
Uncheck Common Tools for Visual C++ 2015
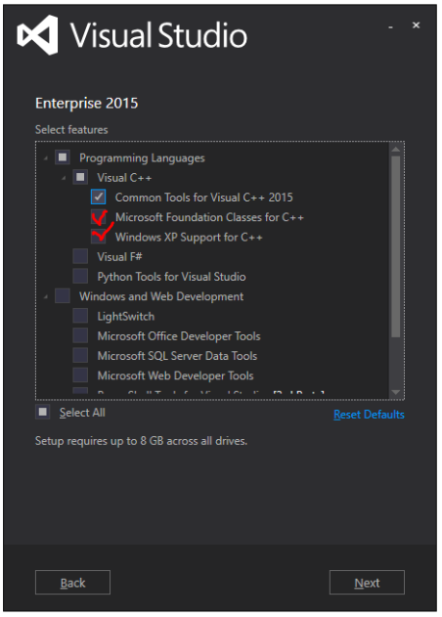pos(98,197)
